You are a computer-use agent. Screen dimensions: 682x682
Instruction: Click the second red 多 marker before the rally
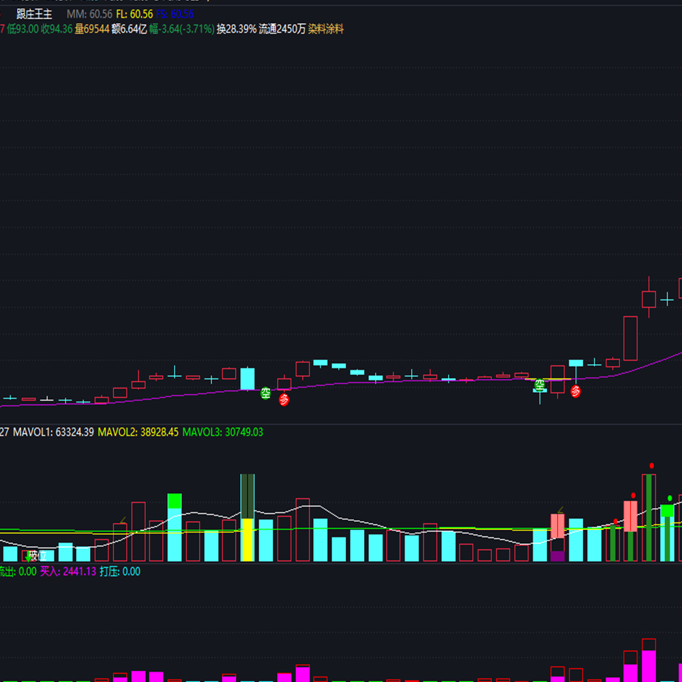tap(576, 391)
